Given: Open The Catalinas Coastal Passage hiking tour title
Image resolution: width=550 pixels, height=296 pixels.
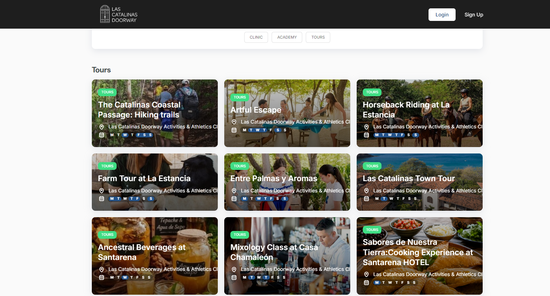Looking at the screenshot, I should tap(139, 110).
